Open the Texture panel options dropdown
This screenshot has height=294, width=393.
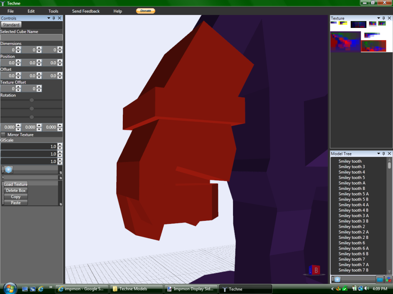pyautogui.click(x=378, y=18)
